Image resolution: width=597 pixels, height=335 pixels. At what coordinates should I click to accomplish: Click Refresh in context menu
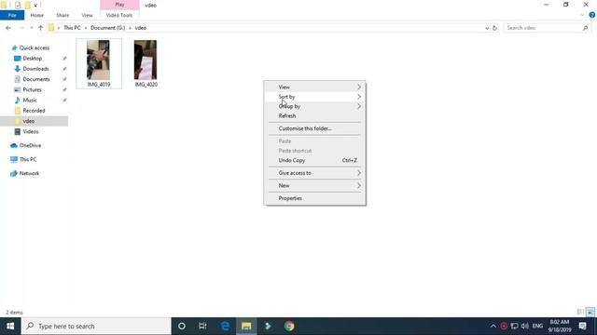(314, 115)
